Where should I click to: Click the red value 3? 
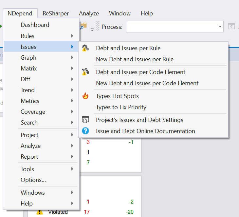point(88,142)
